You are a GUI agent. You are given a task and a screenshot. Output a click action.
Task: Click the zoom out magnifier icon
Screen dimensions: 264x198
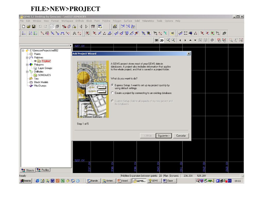[x=173, y=40]
